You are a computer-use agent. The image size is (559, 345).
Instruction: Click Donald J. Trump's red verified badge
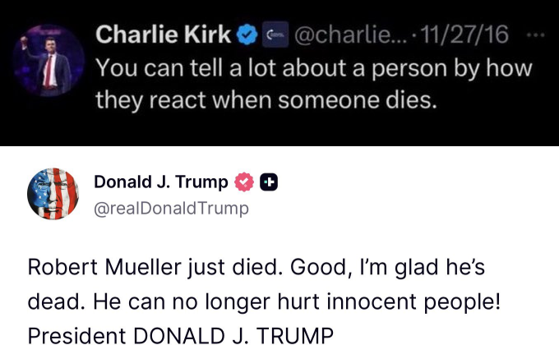pos(244,182)
